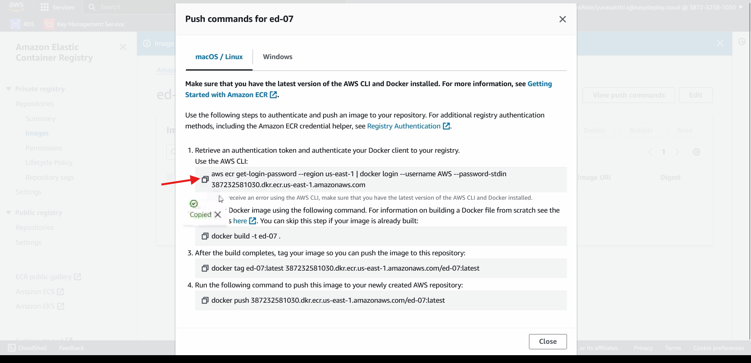Open the Registry Authentication link
The image size is (751, 363).
pos(408,126)
